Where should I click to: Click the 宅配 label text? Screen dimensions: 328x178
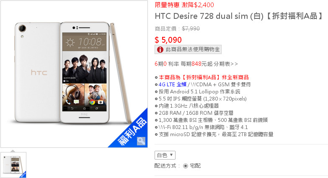click(x=195, y=166)
